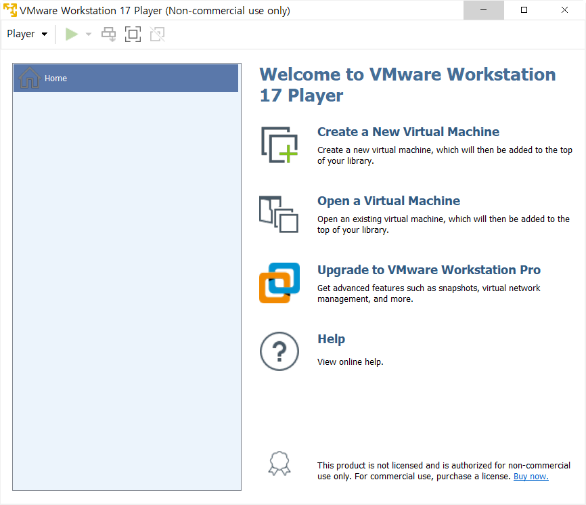
Task: Click the Open a Virtual Machine icon
Action: coord(279,214)
